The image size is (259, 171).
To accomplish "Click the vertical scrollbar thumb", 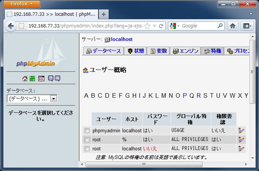I will tap(252, 71).
